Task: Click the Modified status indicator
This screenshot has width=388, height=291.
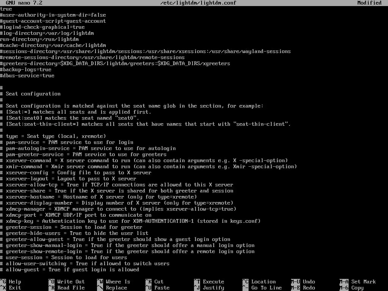Action: pyautogui.click(x=369, y=3)
